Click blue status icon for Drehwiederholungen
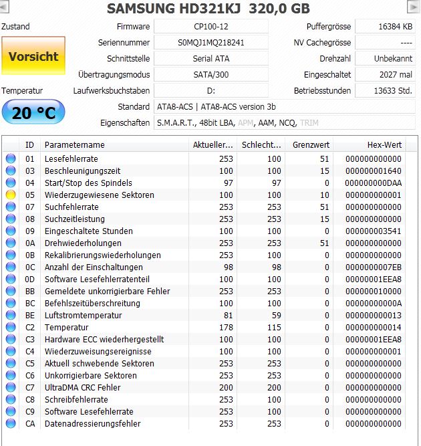 pyautogui.click(x=11, y=243)
